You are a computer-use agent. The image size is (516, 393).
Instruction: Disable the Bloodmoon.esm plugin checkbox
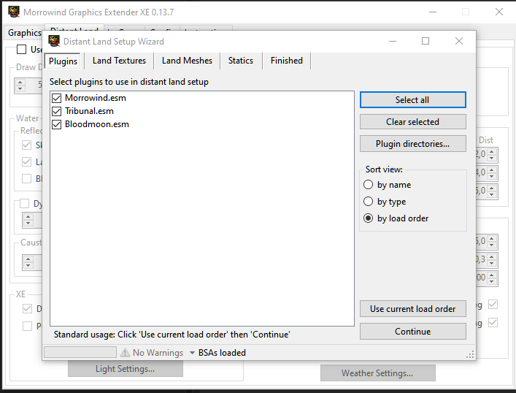(57, 124)
